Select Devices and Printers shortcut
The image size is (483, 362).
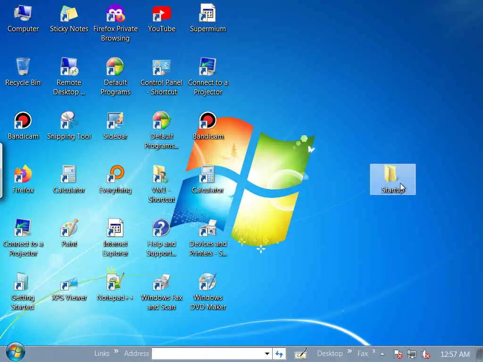[208, 238]
